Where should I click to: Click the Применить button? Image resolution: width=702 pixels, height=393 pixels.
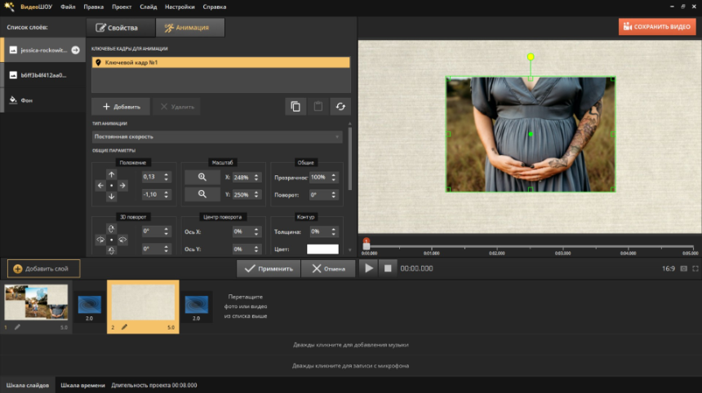269,269
